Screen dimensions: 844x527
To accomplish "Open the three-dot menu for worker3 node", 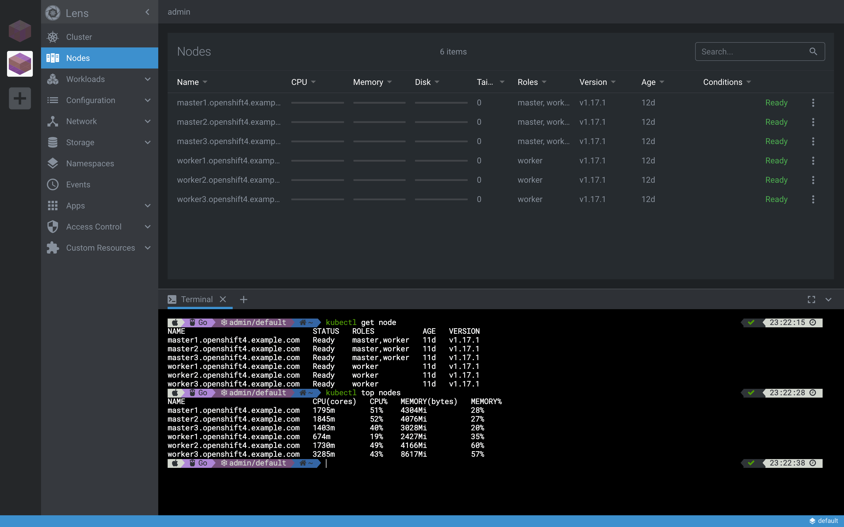I will [813, 199].
